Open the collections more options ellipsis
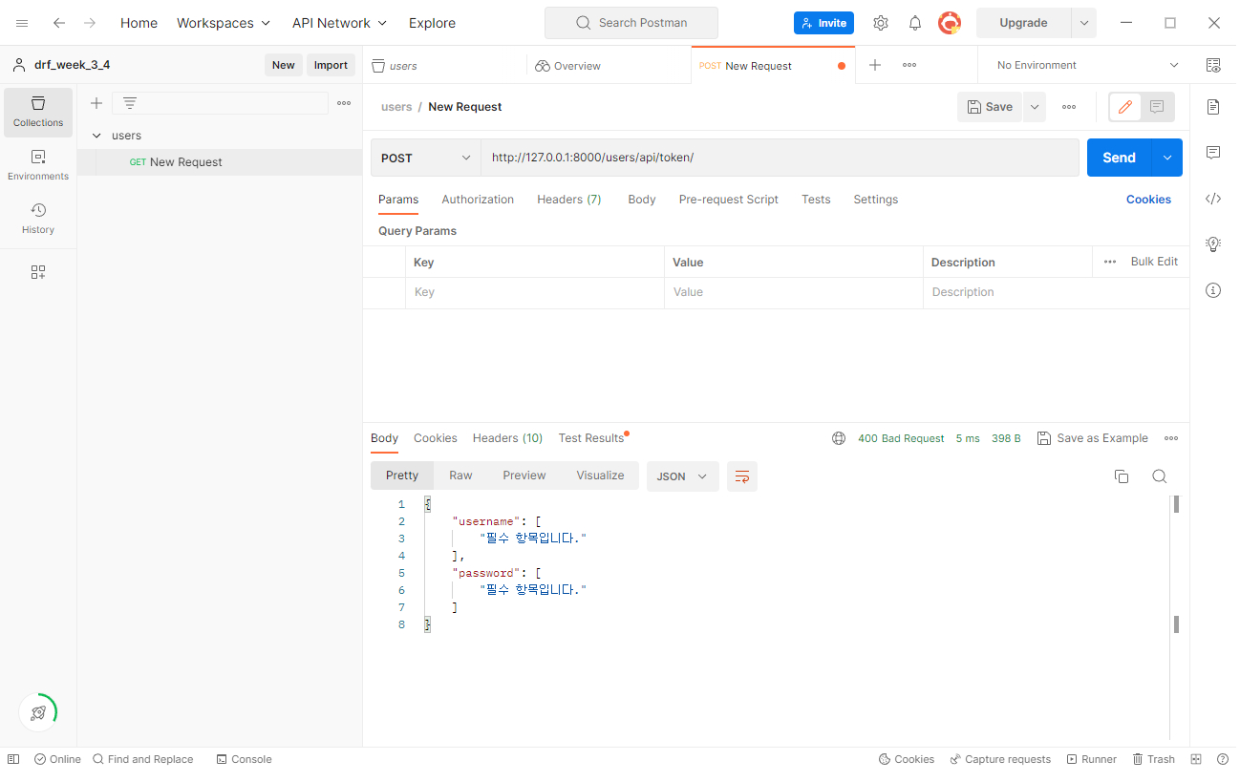The width and height of the screenshot is (1240, 782). point(344,103)
